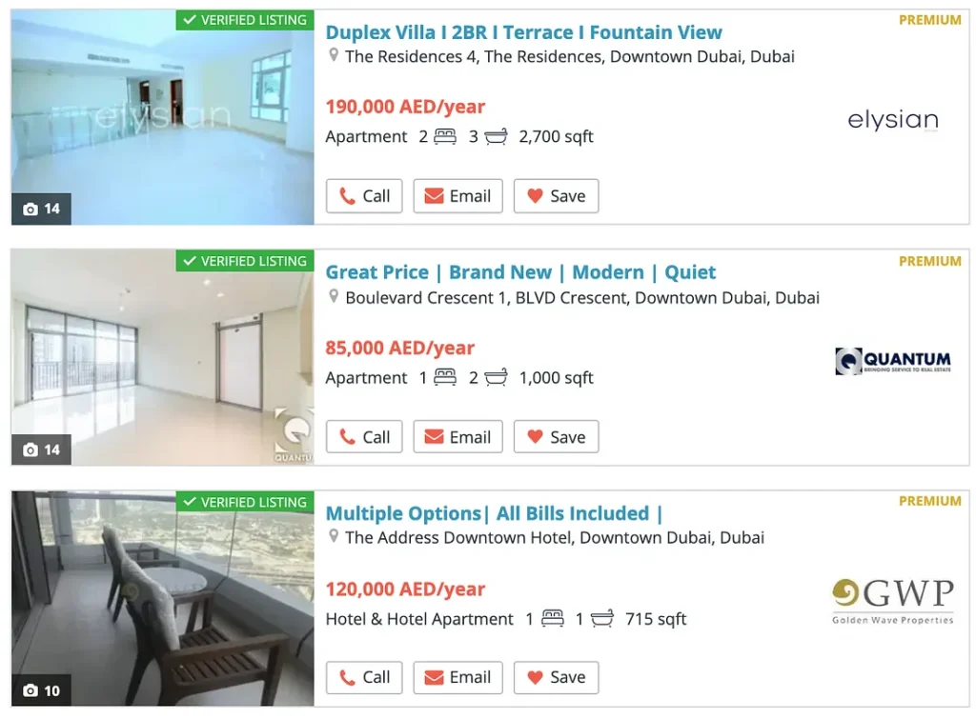The height and width of the screenshot is (719, 976).
Task: Email the agent for Duplex Villa
Action: (x=458, y=196)
